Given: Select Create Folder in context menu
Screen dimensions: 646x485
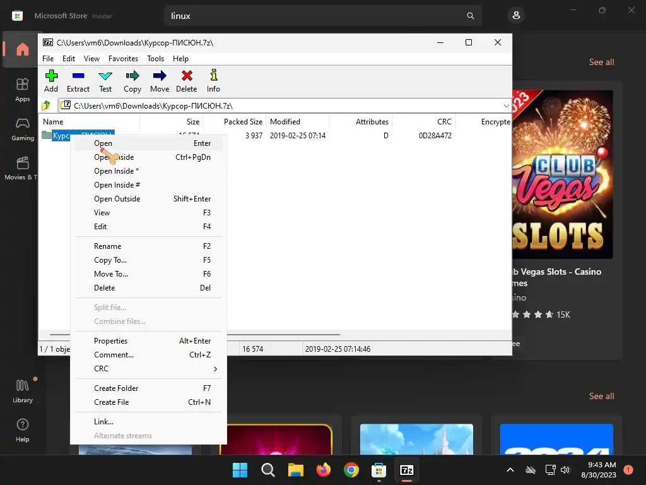Looking at the screenshot, I should point(148,388).
